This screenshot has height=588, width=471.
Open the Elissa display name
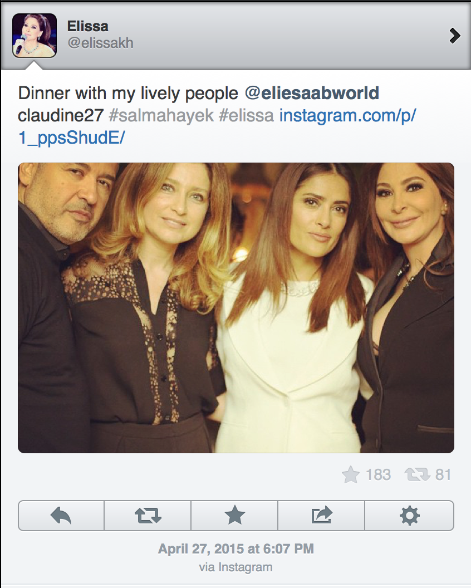point(87,26)
